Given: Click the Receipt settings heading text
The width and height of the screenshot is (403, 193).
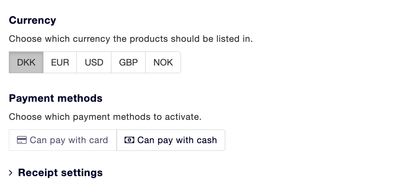Looking at the screenshot, I should pos(60,173).
